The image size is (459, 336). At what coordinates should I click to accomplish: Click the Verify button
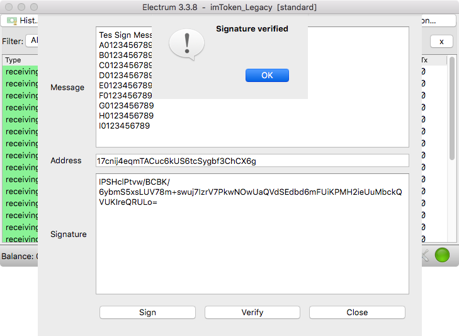click(x=252, y=312)
